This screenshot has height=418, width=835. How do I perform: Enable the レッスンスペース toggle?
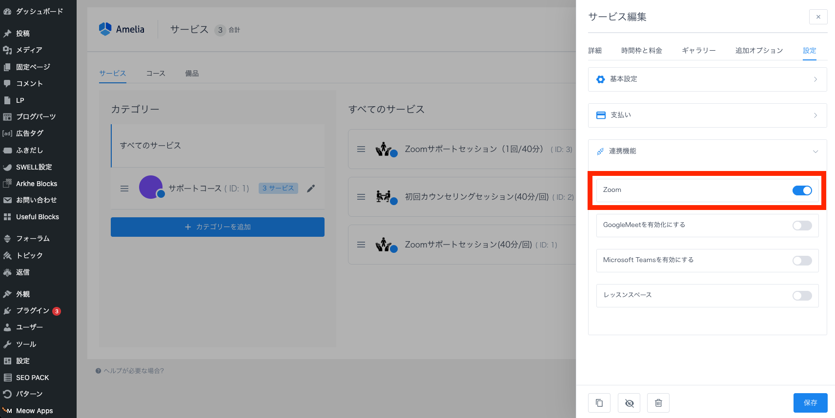802,296
